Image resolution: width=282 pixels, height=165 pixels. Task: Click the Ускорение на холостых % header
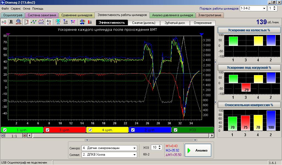[x=249, y=30]
